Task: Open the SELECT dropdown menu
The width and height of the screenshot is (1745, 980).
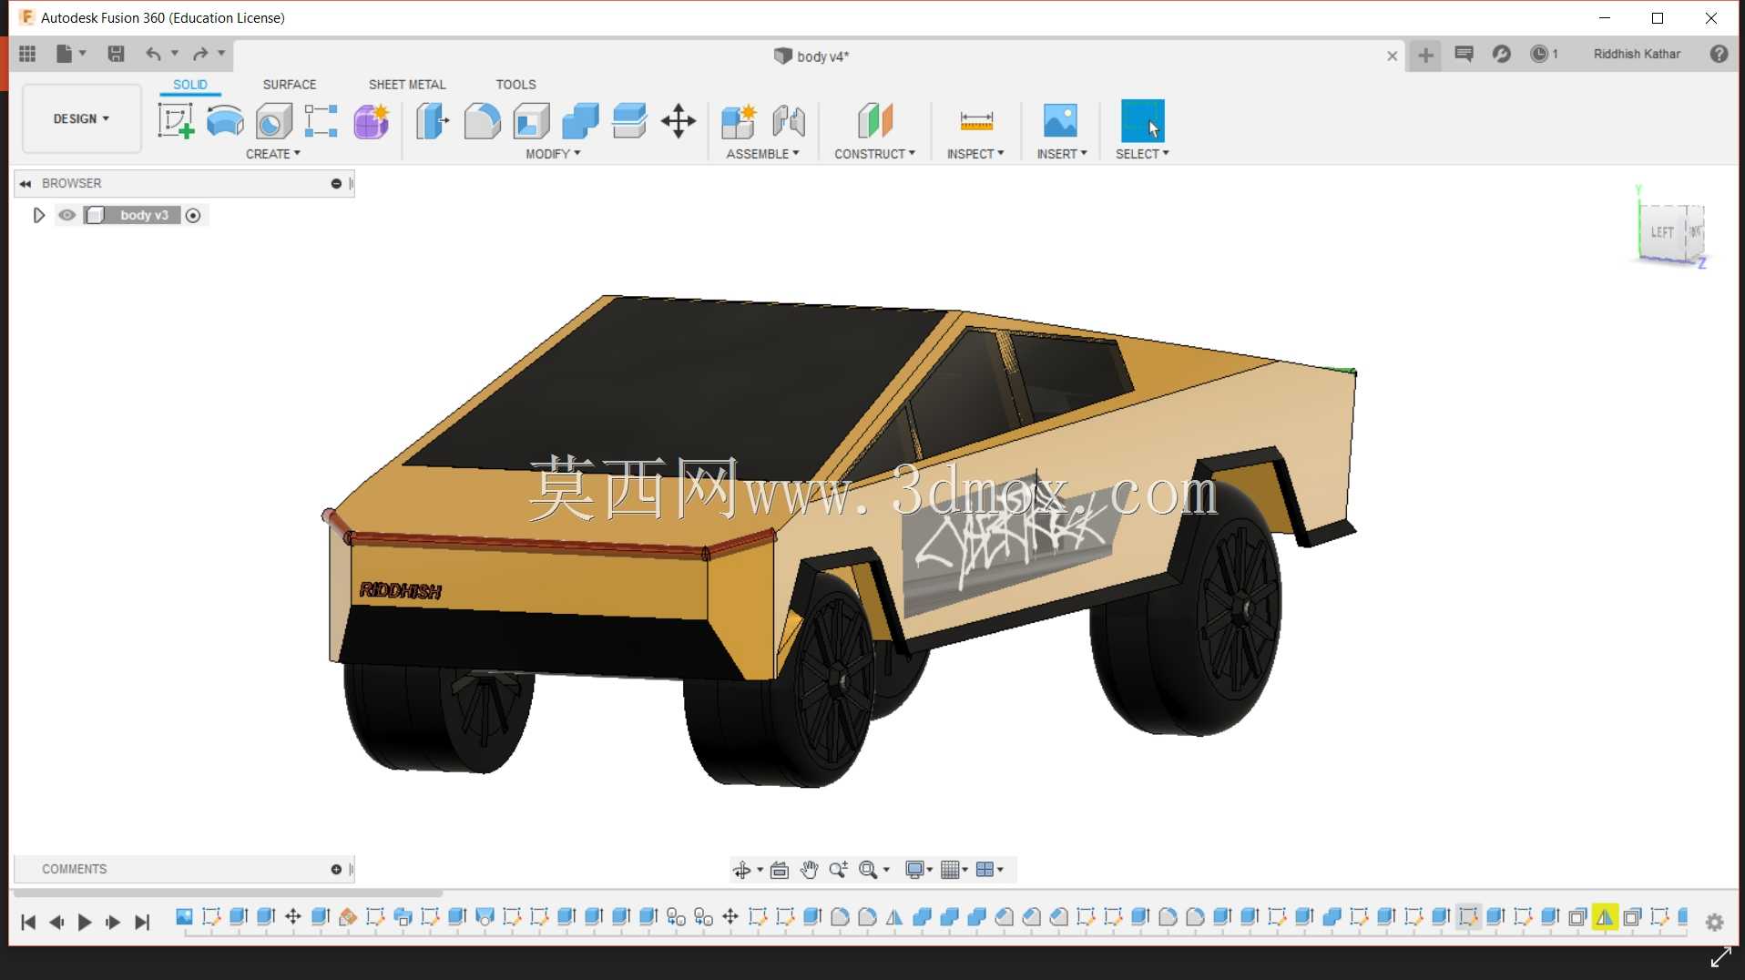Action: coord(1142,154)
